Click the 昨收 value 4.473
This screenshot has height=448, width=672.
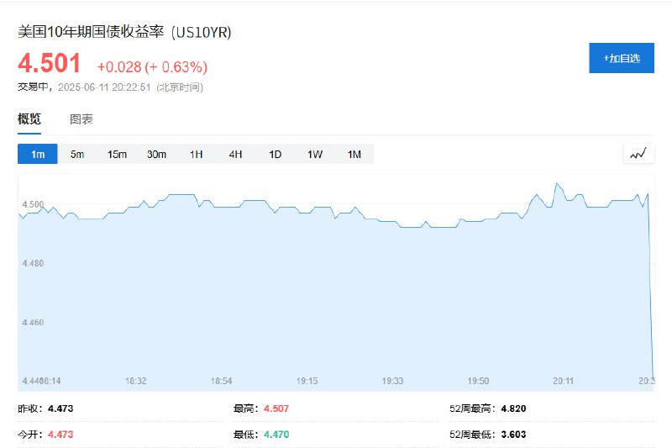[x=60, y=408]
